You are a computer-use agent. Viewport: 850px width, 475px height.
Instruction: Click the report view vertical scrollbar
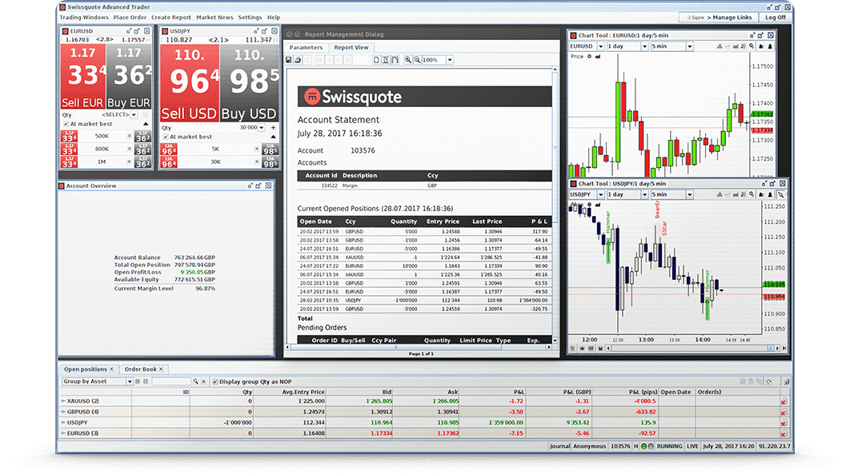555,205
